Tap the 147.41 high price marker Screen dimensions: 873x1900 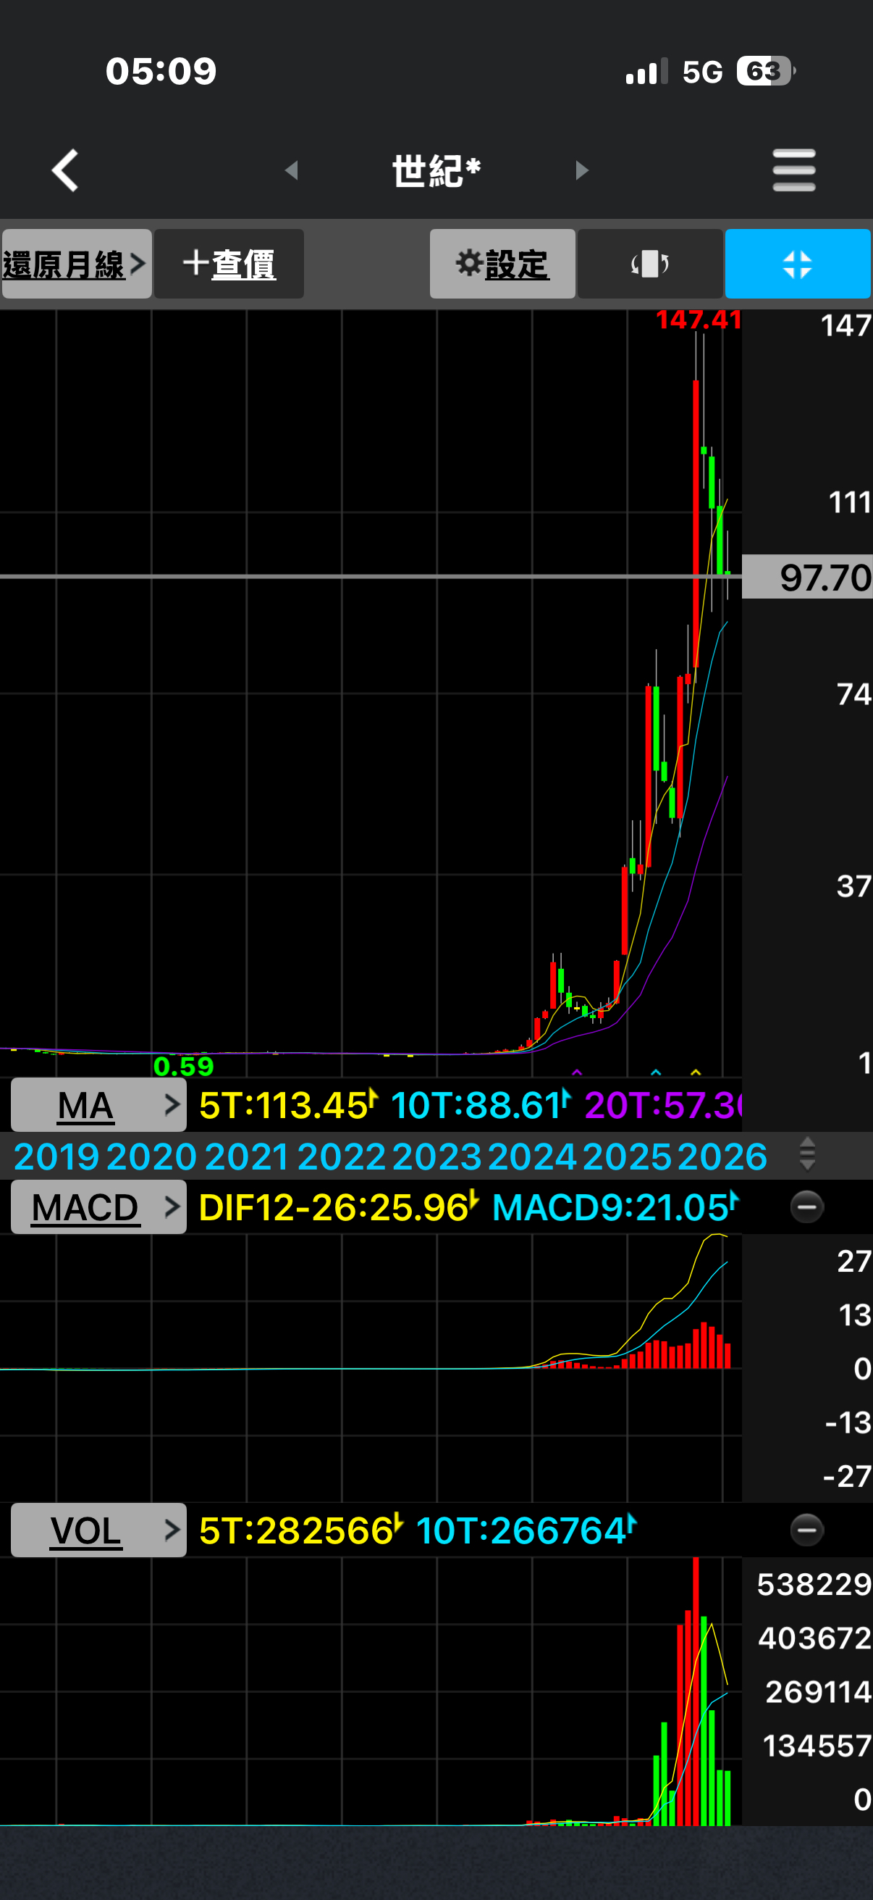pyautogui.click(x=699, y=320)
